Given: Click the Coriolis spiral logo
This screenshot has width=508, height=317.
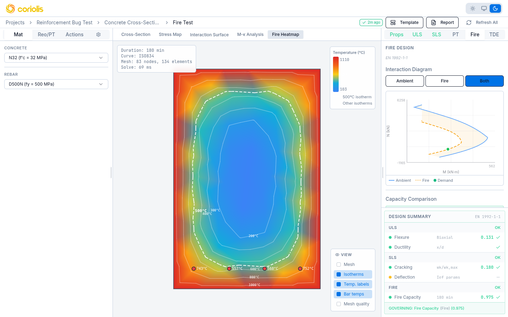Looking at the screenshot, I should click(10, 8).
